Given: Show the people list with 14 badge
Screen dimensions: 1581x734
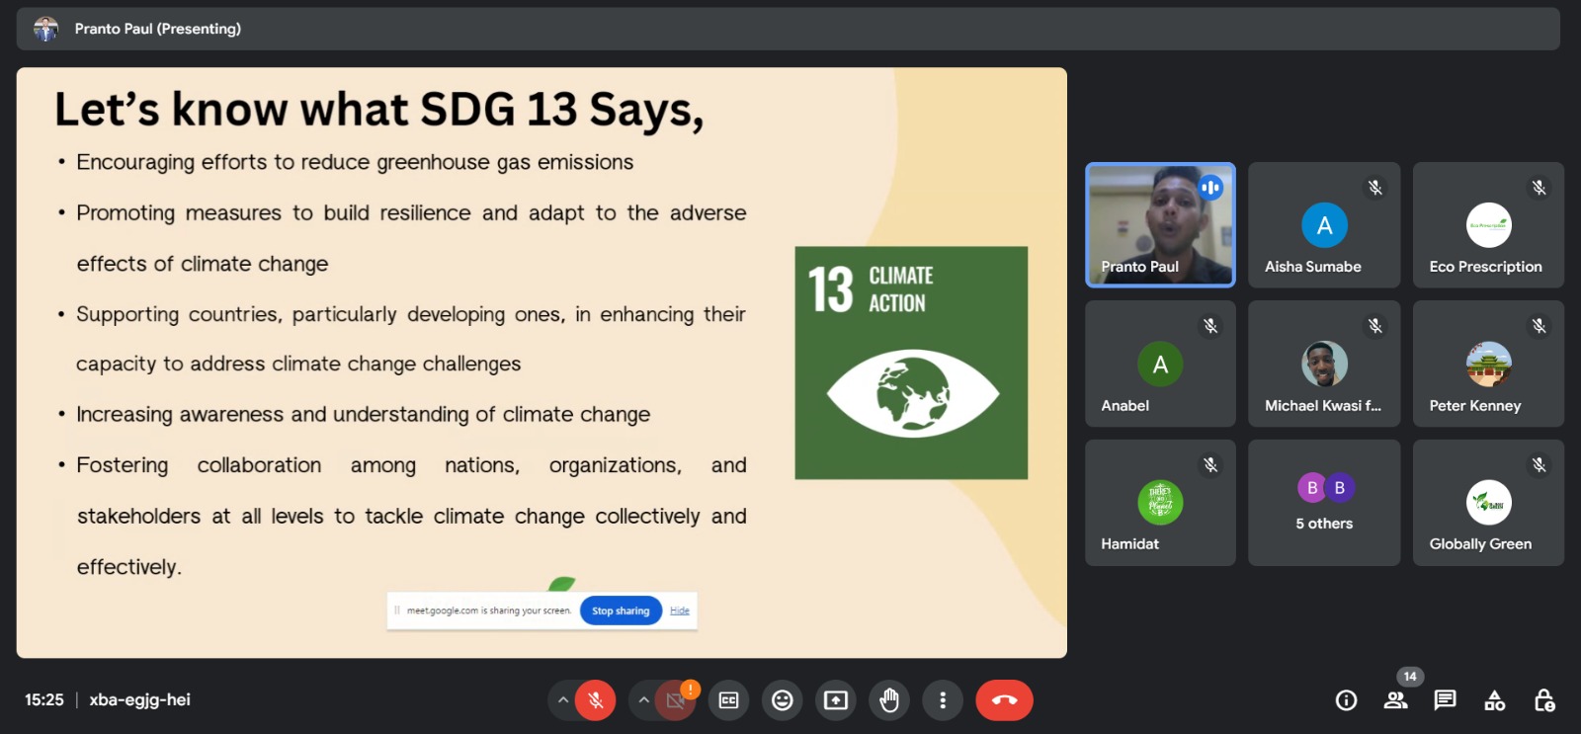Looking at the screenshot, I should (1396, 700).
